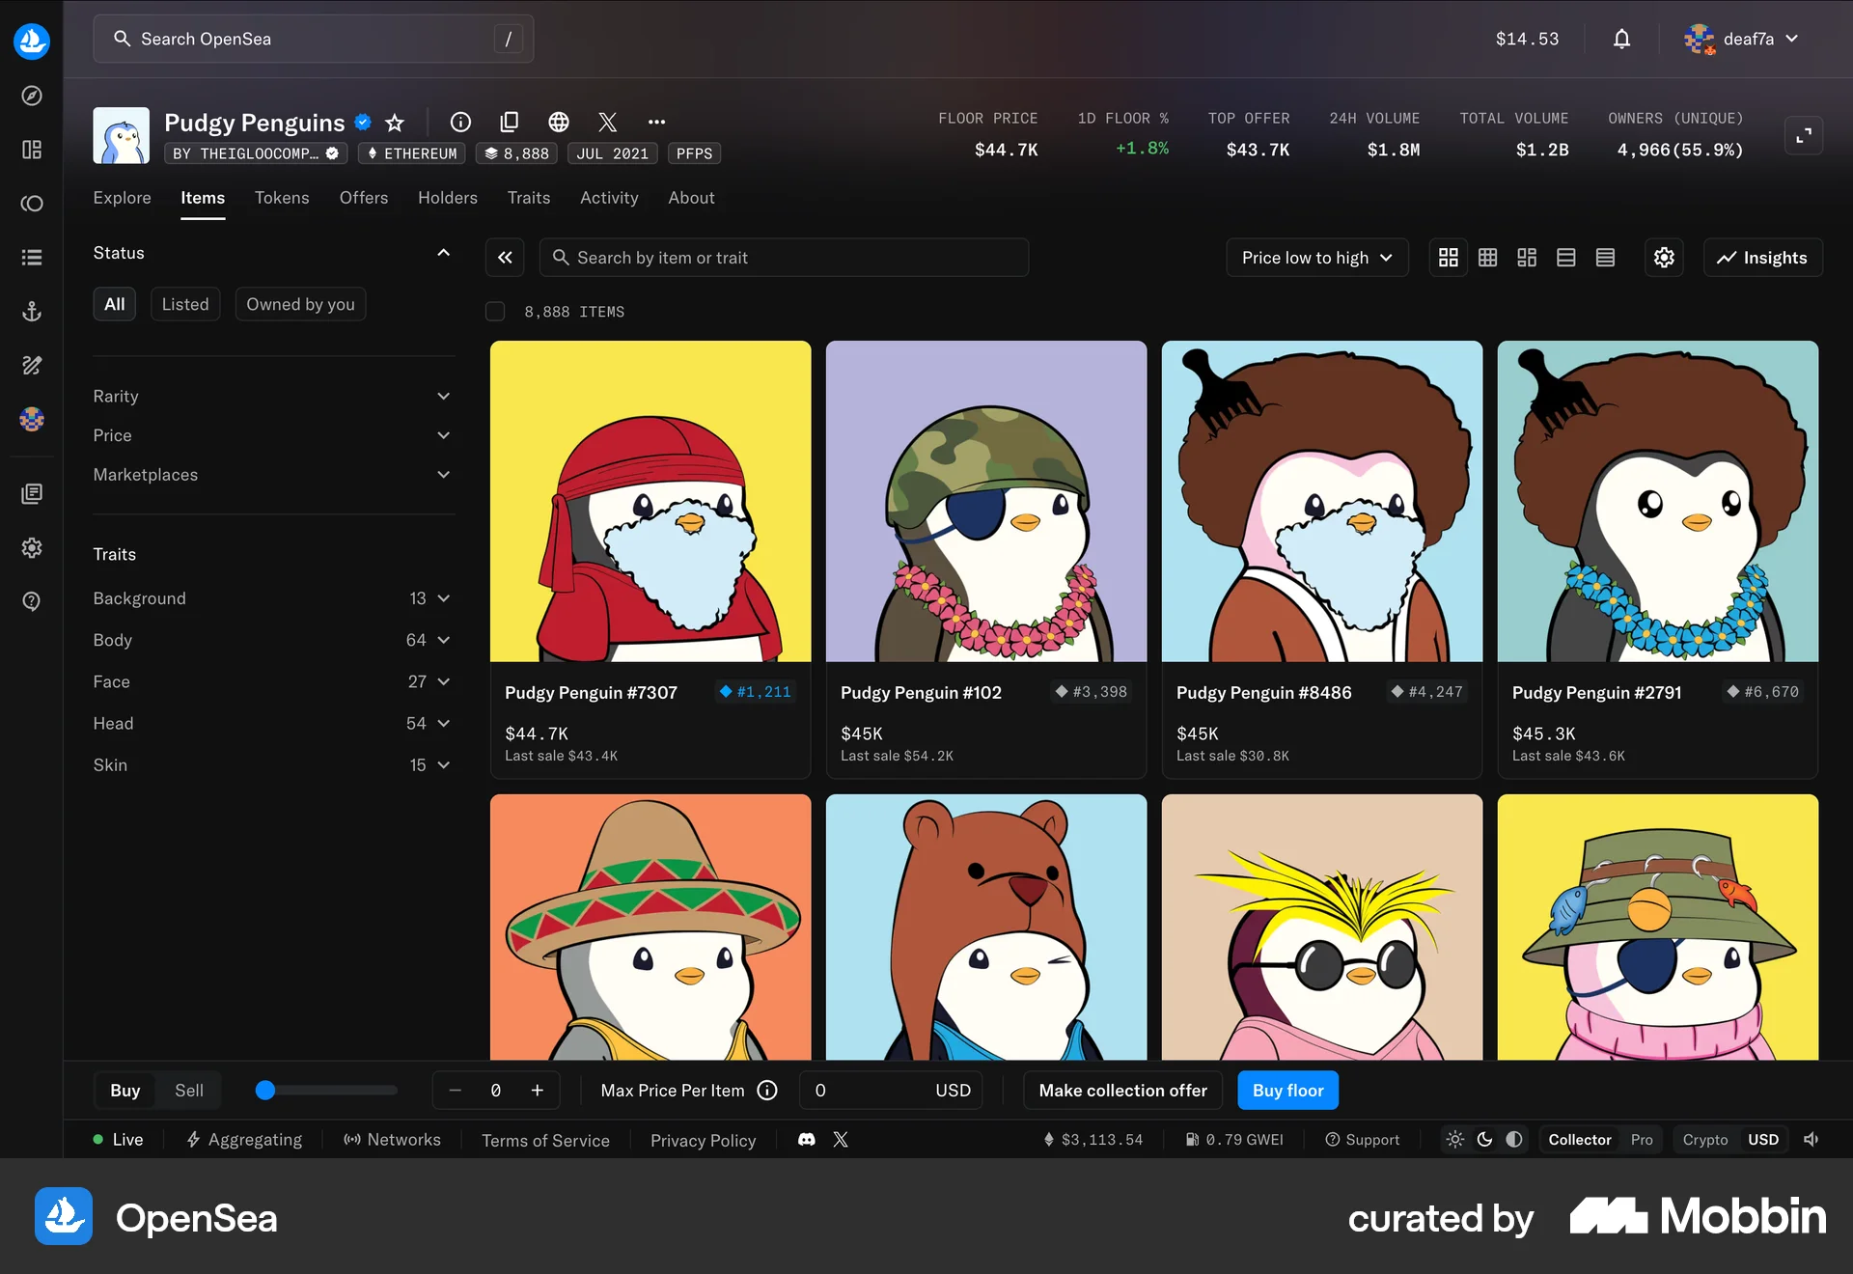Collapse the filter sidebar with the double-chevron icon
This screenshot has height=1274, width=1853.
click(505, 258)
